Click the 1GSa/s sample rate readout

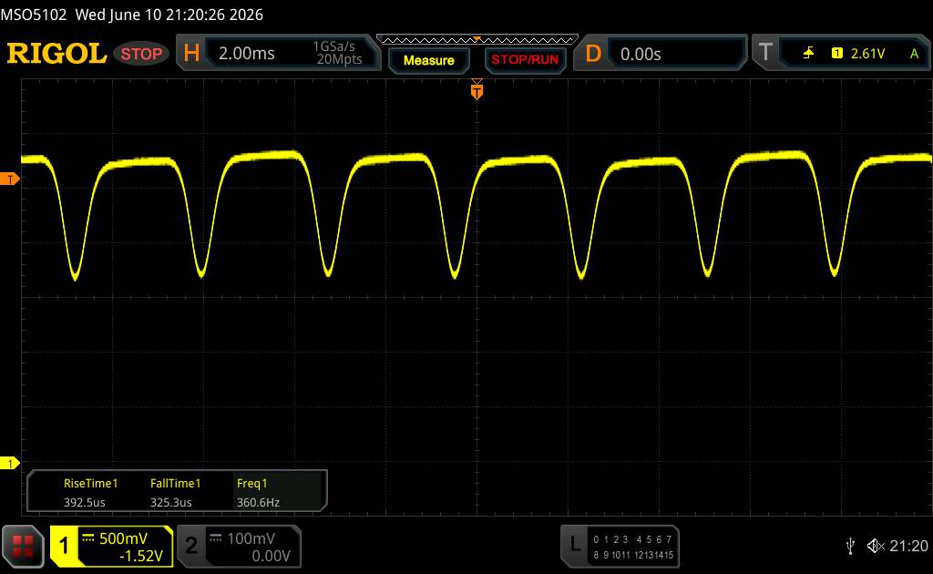click(333, 46)
